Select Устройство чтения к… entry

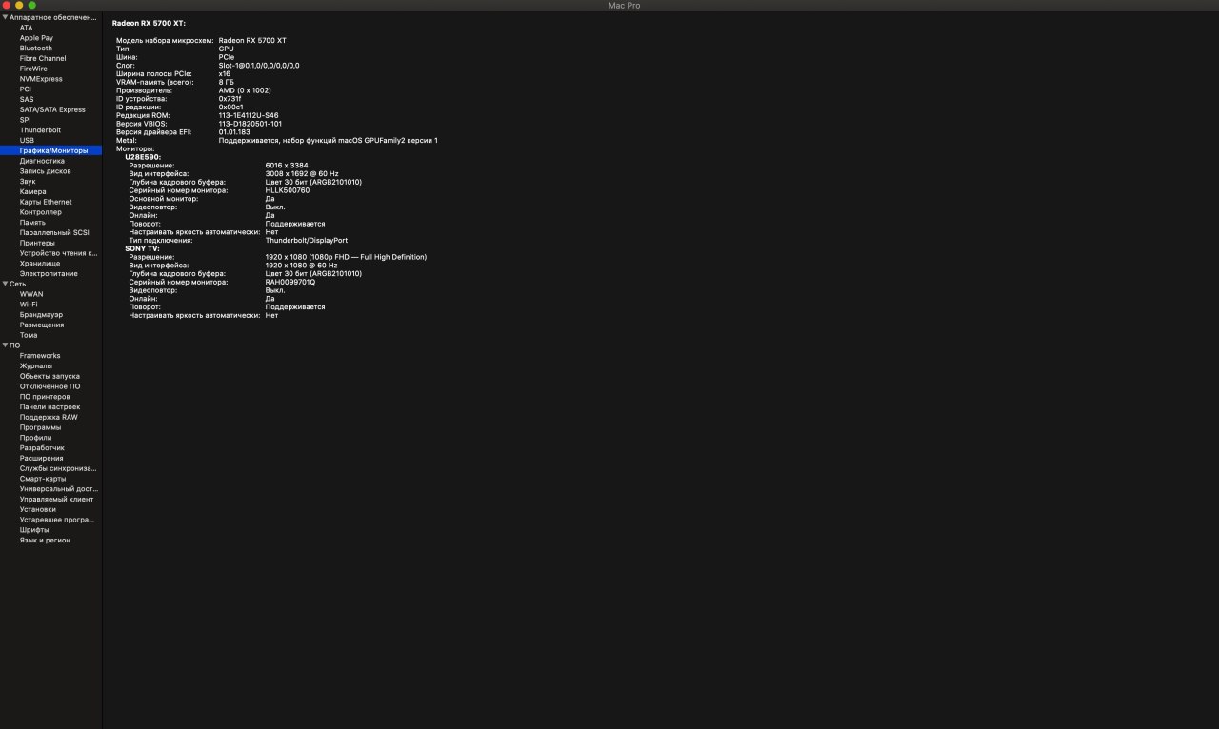coord(58,253)
